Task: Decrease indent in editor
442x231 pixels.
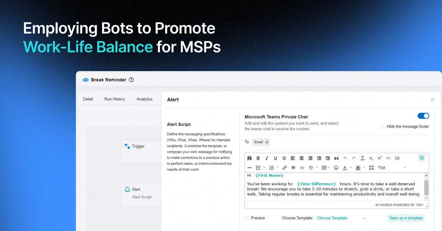Action: tap(319, 158)
